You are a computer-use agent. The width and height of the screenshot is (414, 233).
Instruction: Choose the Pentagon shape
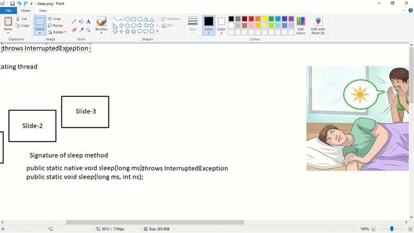[127, 25]
